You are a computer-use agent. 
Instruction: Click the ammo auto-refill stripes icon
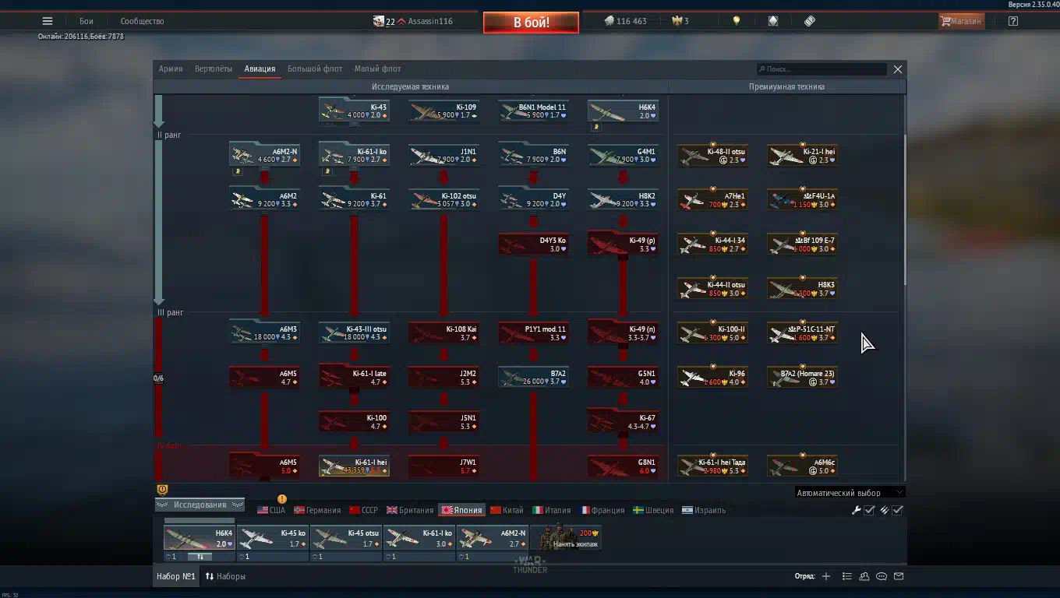885,510
